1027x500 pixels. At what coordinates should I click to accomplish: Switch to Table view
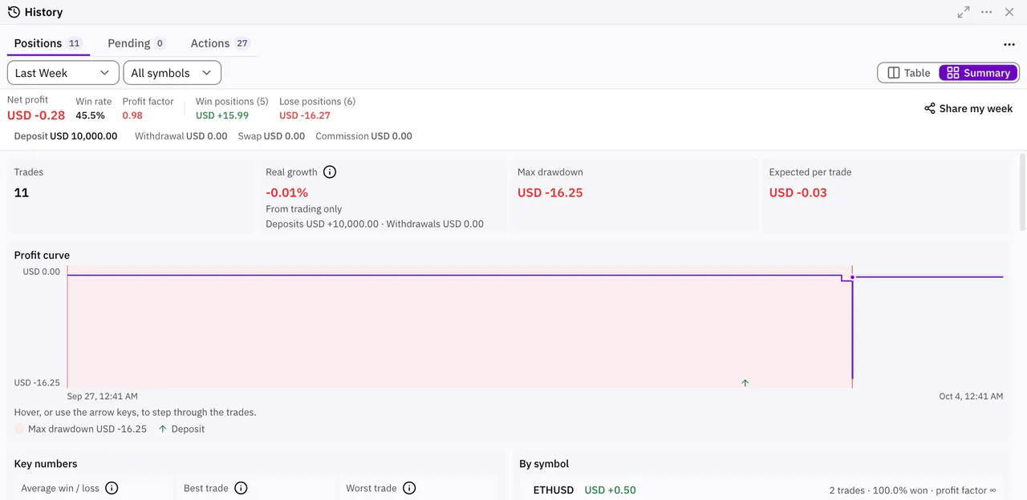coord(909,73)
